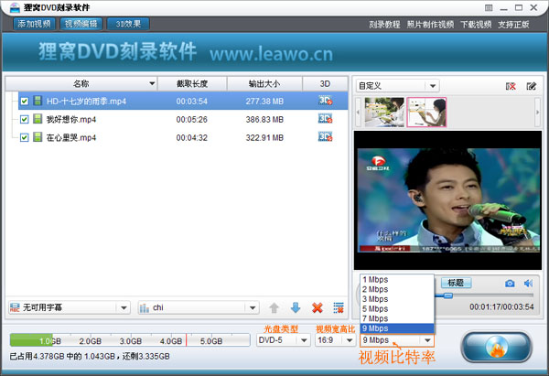Screen dimensions: 549x376
Task: Expand the 名称 column dropdown arrow
Action: pos(152,83)
